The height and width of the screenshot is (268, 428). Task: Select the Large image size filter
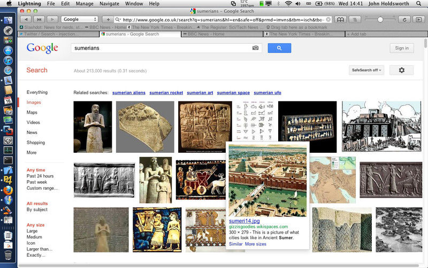(x=32, y=231)
